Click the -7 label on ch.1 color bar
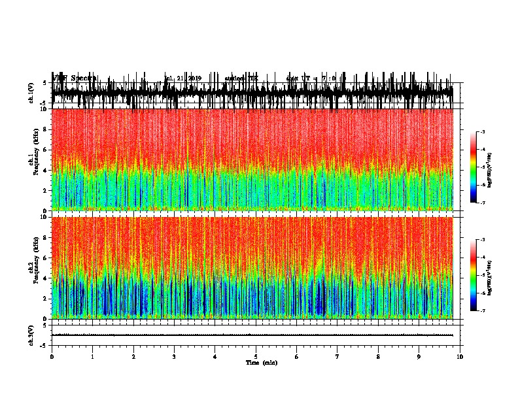 (x=483, y=203)
